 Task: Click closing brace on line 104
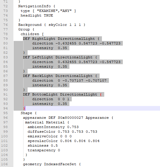point(26,155)
